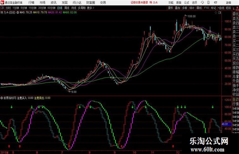Open the 选项 menu

click(194, 3)
